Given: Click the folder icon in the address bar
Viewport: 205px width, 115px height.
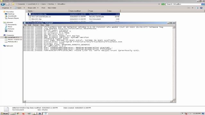Looking at the screenshot, I should point(13,4).
